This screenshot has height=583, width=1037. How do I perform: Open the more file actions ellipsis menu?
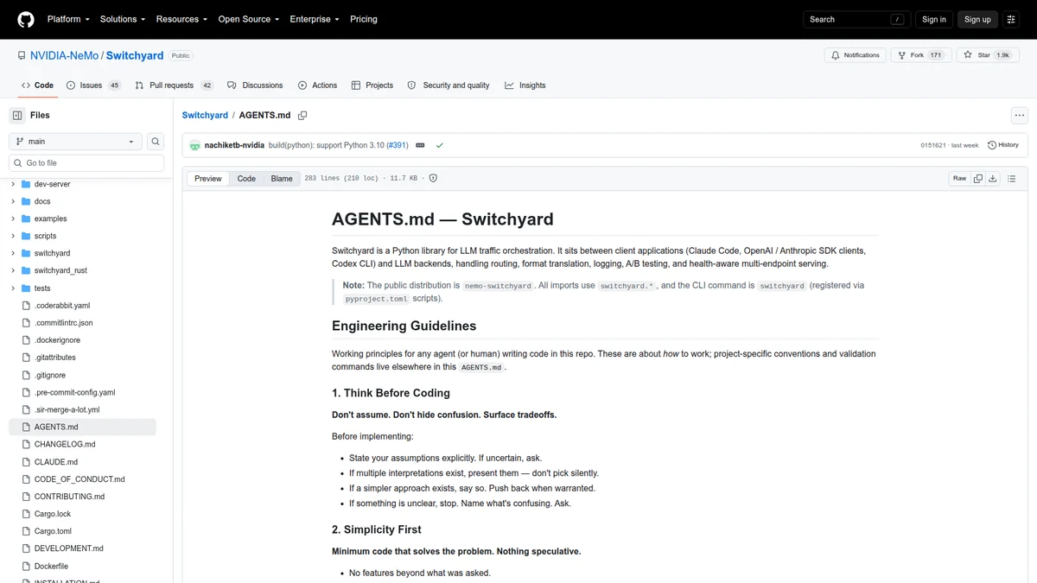pos(1020,115)
